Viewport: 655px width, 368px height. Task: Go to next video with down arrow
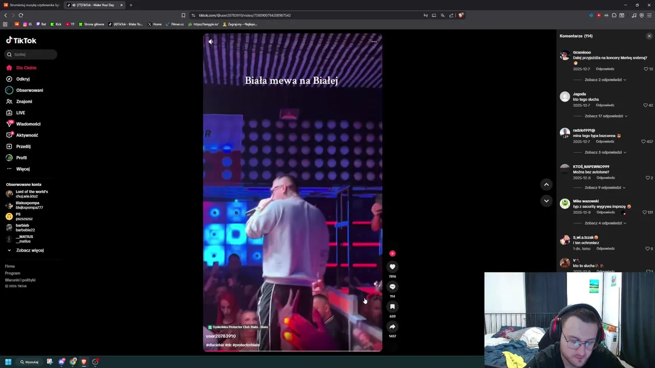(546, 201)
